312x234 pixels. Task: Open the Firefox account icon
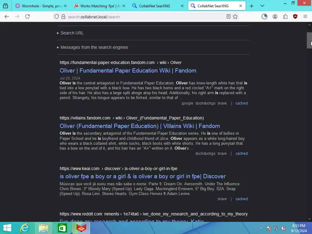[275, 17]
